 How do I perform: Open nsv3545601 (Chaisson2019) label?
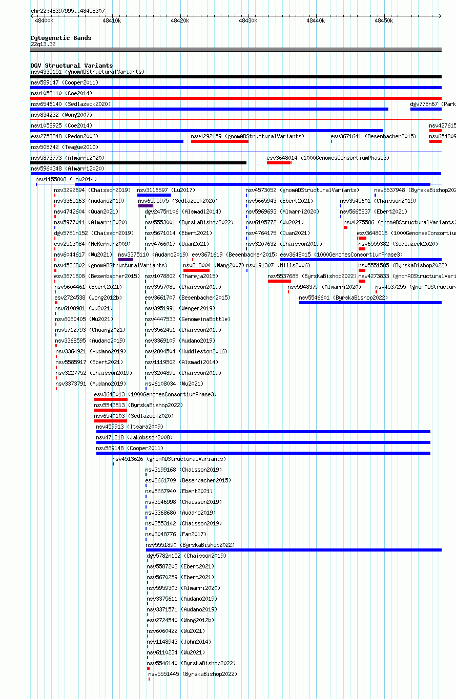(378, 201)
